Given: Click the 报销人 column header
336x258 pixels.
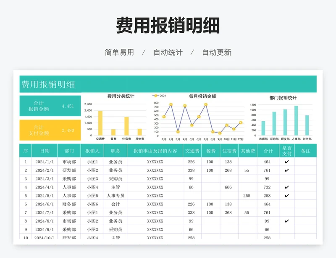Looking at the screenshot, I should pos(92,151).
